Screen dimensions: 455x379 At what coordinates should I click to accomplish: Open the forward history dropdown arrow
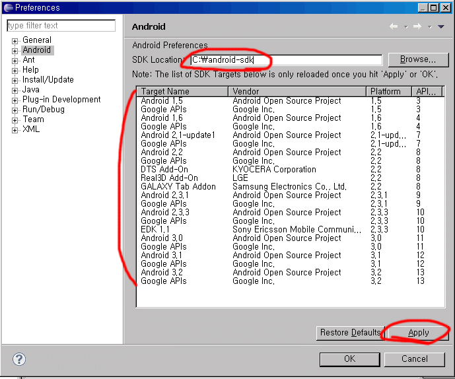[x=429, y=27]
